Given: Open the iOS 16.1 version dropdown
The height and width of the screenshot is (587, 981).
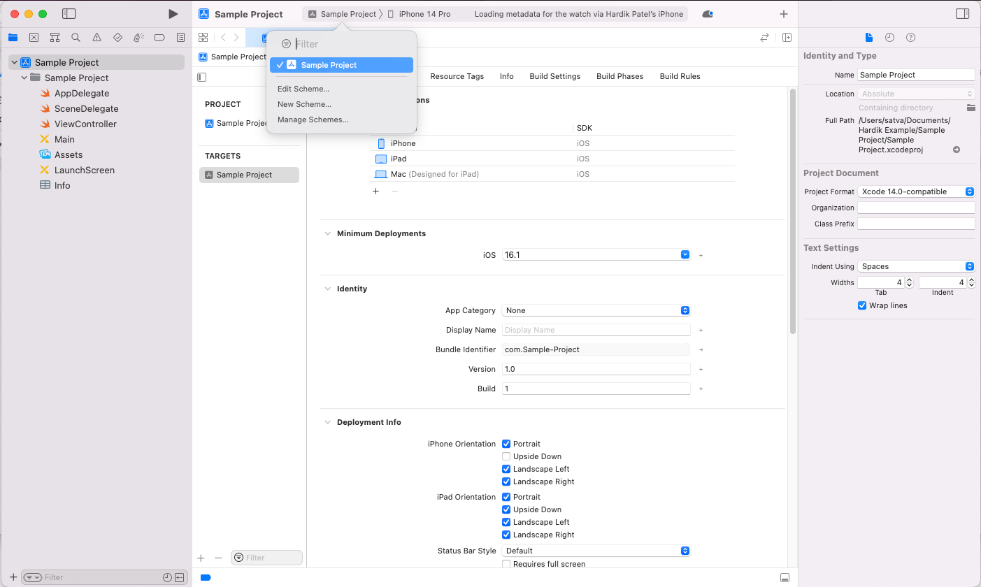Looking at the screenshot, I should tap(685, 255).
